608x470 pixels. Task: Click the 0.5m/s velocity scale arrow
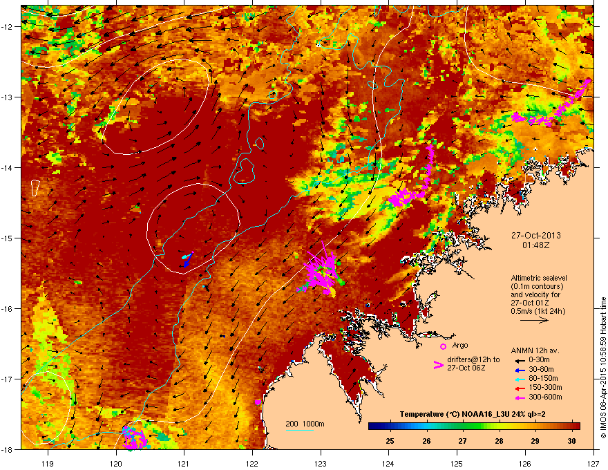coord(534,320)
